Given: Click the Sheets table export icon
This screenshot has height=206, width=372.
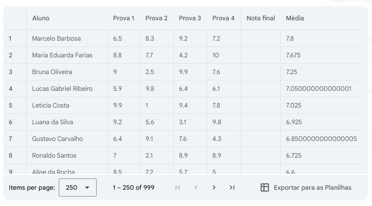Looking at the screenshot, I should 265,187.
